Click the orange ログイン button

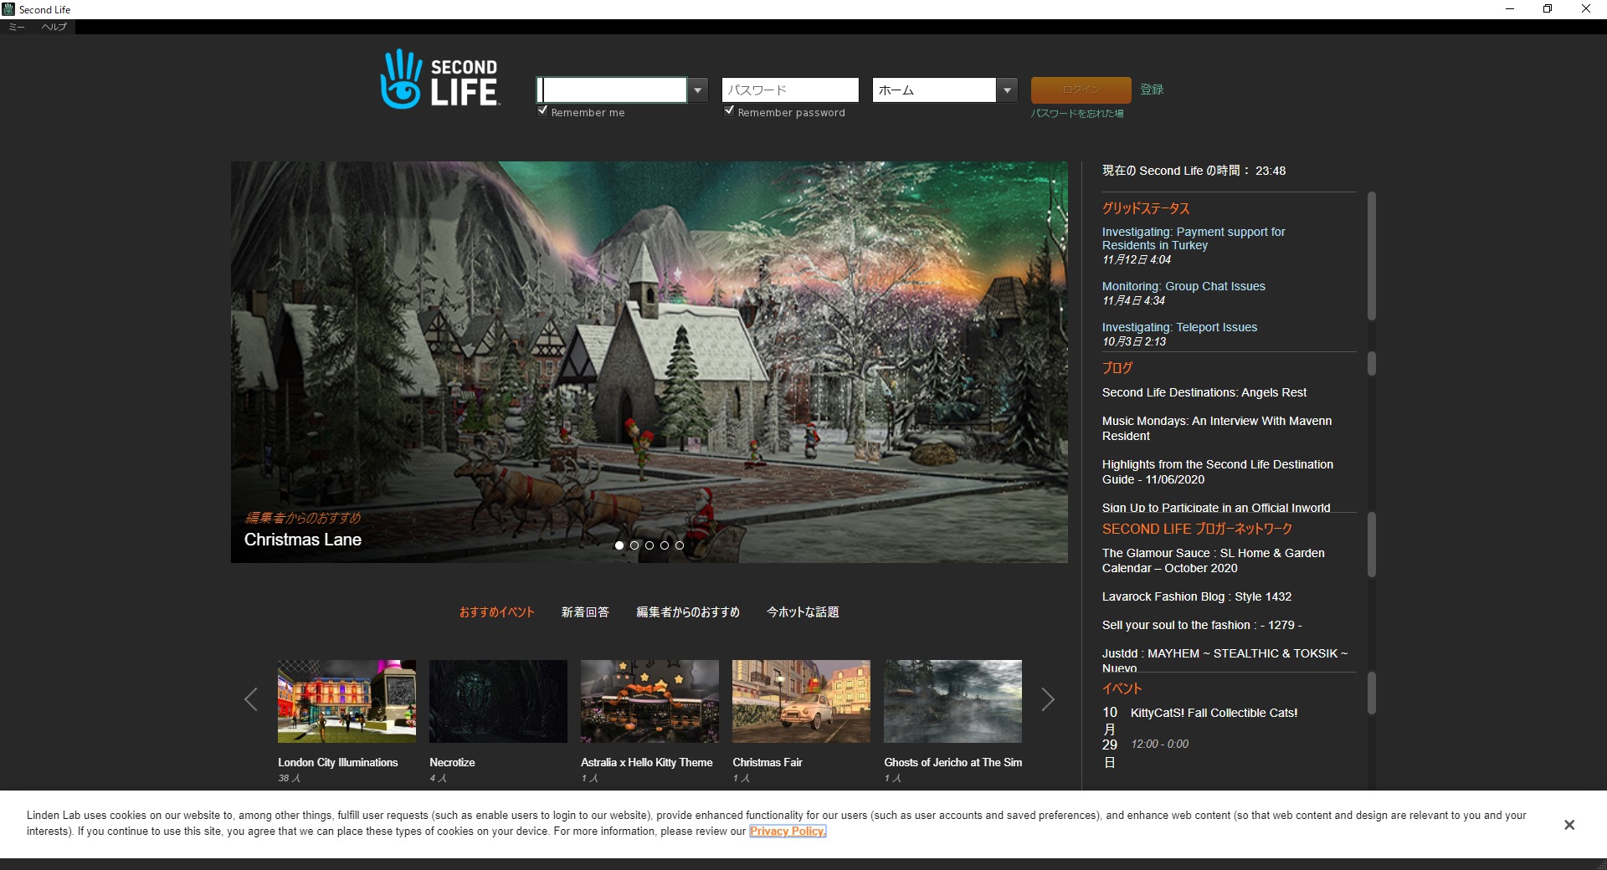(x=1081, y=90)
